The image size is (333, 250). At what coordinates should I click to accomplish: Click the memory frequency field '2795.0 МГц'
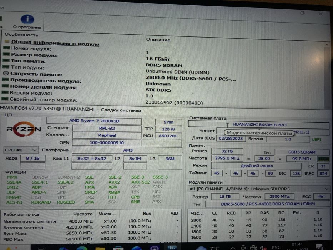(227, 158)
